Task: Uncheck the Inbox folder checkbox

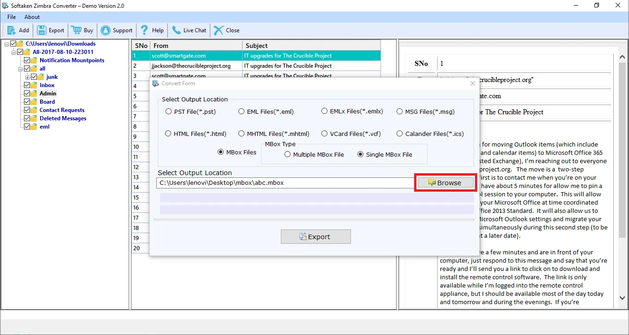Action: (x=27, y=85)
